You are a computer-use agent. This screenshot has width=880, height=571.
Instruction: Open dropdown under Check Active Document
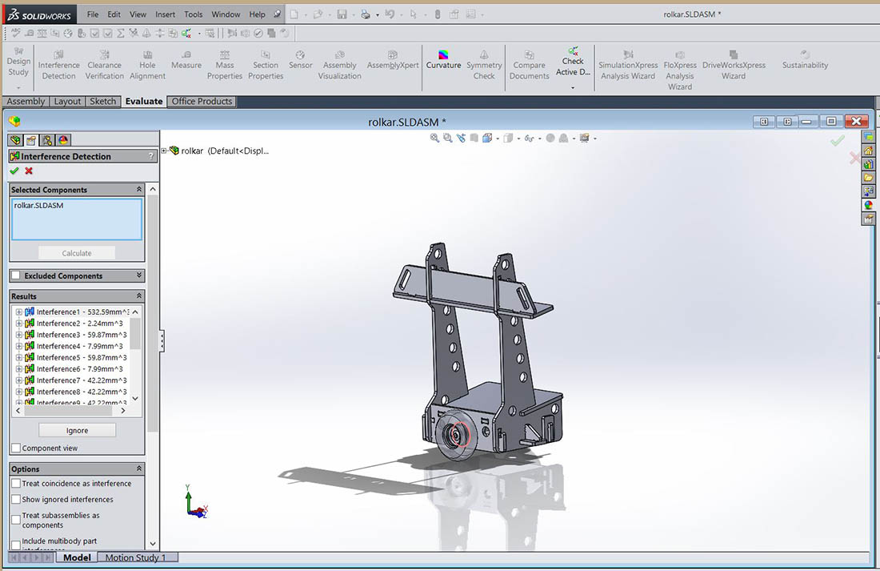click(573, 87)
